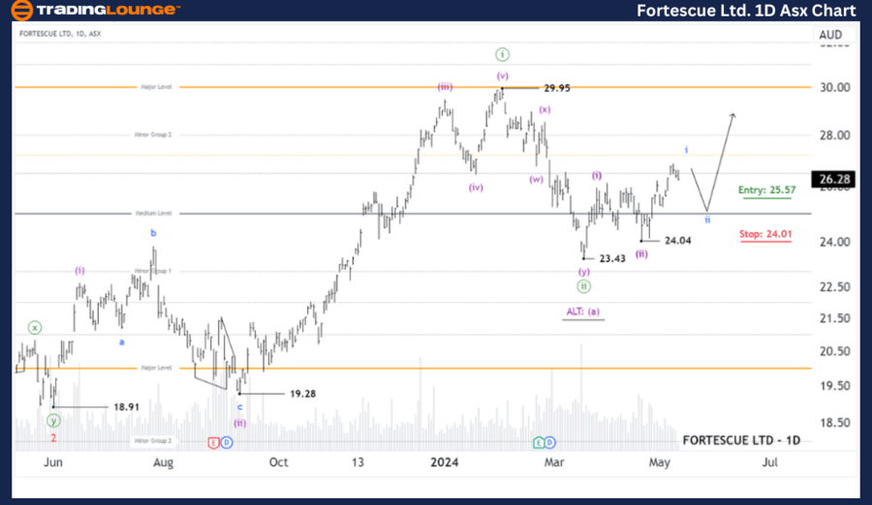Select the purple (iv) wave label
Image resolution: width=872 pixels, height=505 pixels.
476,188
